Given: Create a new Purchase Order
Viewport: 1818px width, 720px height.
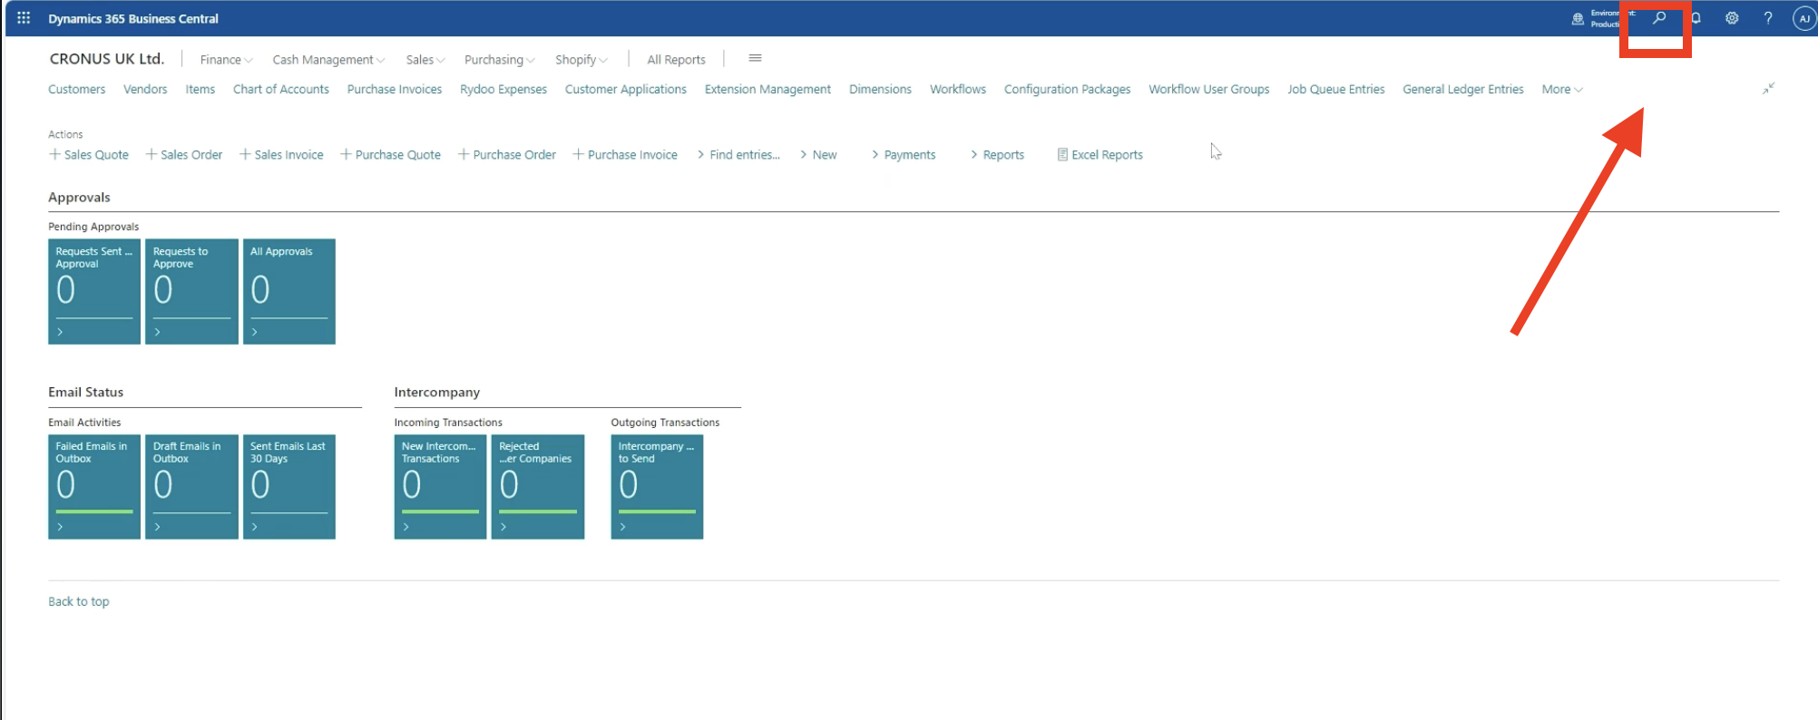Looking at the screenshot, I should pyautogui.click(x=507, y=155).
